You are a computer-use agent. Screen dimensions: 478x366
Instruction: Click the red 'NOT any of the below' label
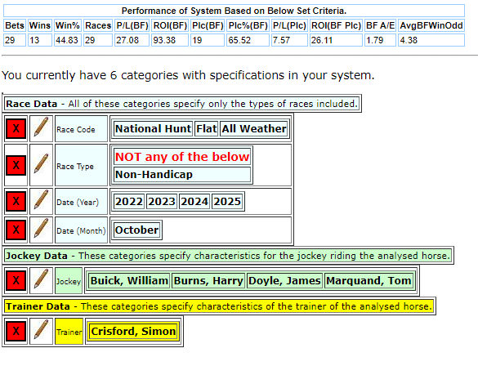pos(182,157)
